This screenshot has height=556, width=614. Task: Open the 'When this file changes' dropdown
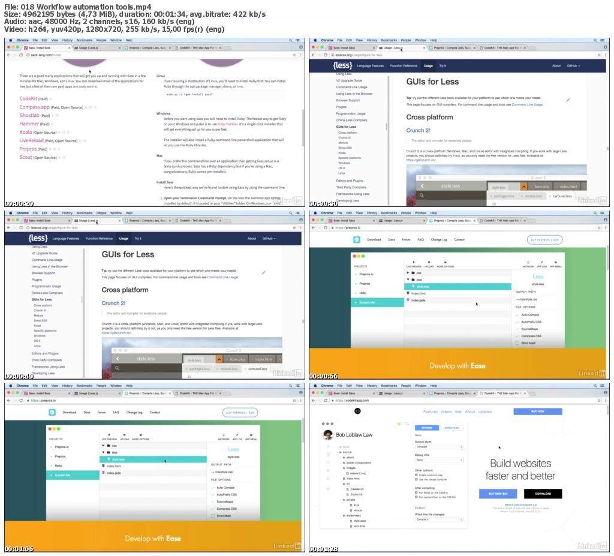[x=439, y=519]
